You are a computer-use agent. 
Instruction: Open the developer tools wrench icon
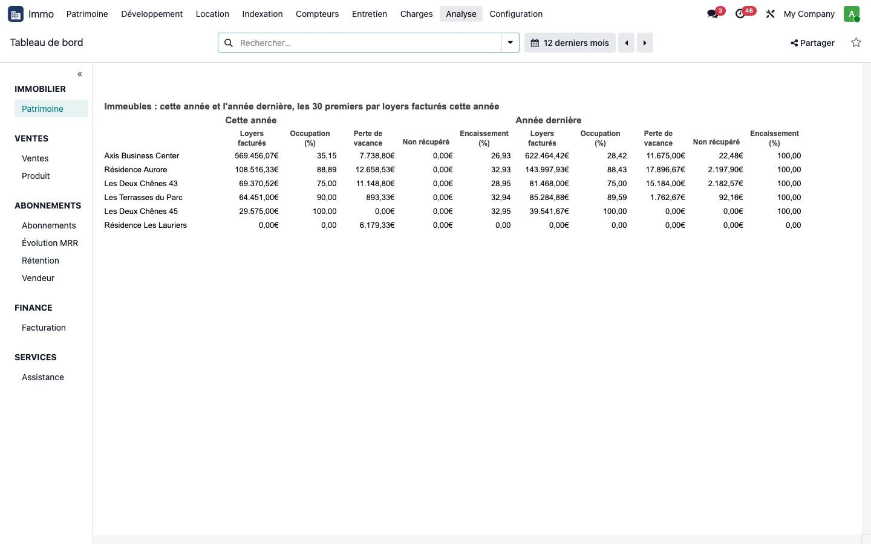(x=770, y=14)
